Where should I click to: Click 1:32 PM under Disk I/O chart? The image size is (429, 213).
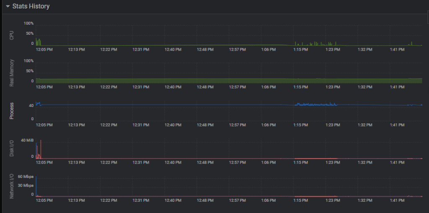click(x=365, y=162)
